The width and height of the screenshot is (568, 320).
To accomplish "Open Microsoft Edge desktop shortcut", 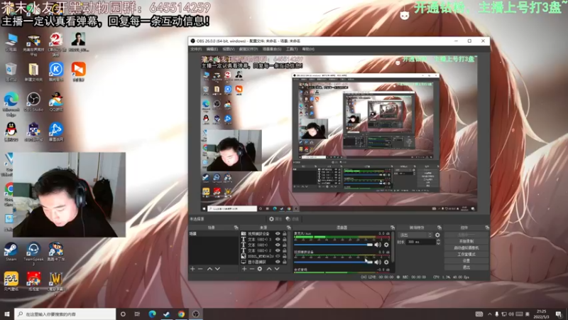I will click(x=11, y=104).
